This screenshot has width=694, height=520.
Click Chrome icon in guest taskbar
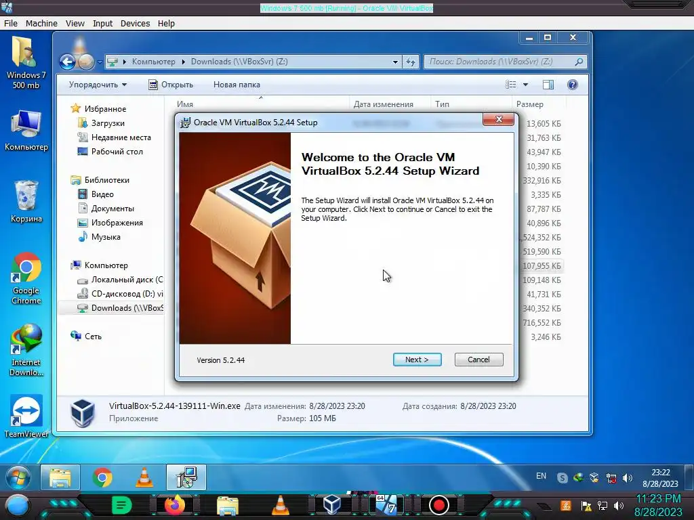102,477
